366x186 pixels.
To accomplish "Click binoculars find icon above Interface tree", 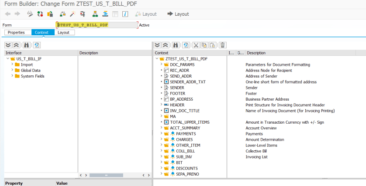I will [x=26, y=45].
